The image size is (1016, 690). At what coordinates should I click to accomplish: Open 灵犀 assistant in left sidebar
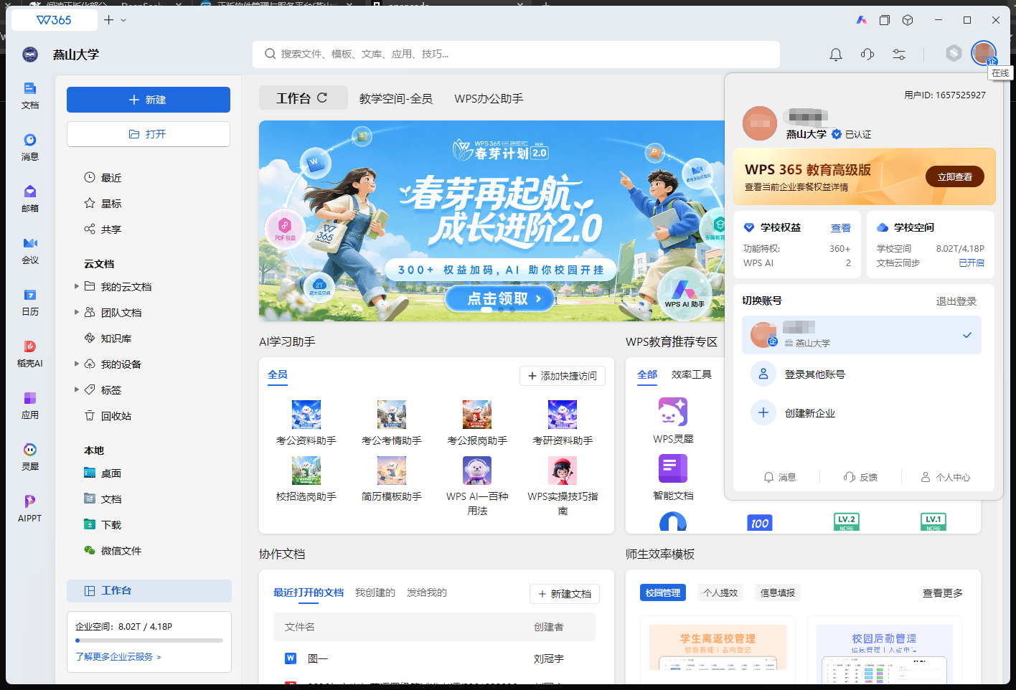click(30, 457)
